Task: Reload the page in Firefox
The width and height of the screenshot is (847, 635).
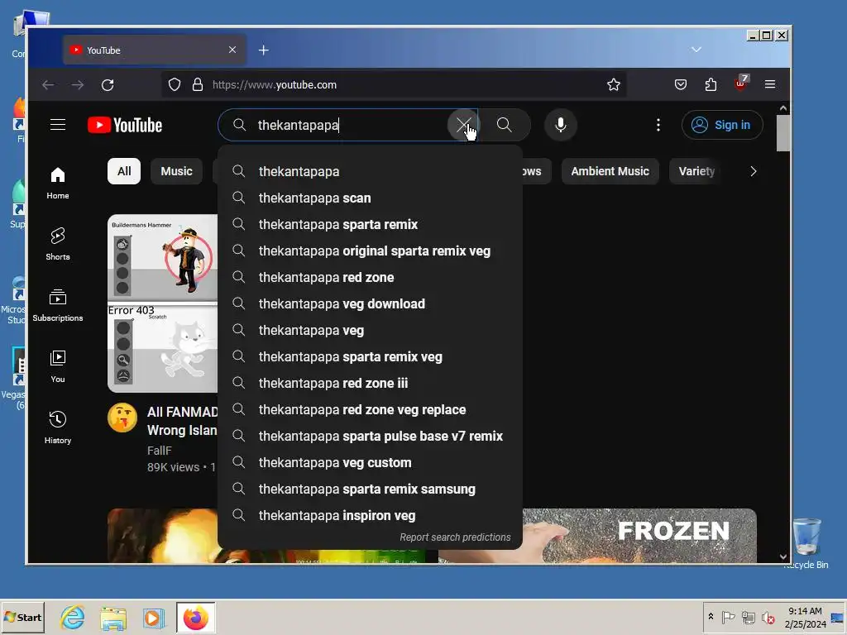Action: (108, 85)
